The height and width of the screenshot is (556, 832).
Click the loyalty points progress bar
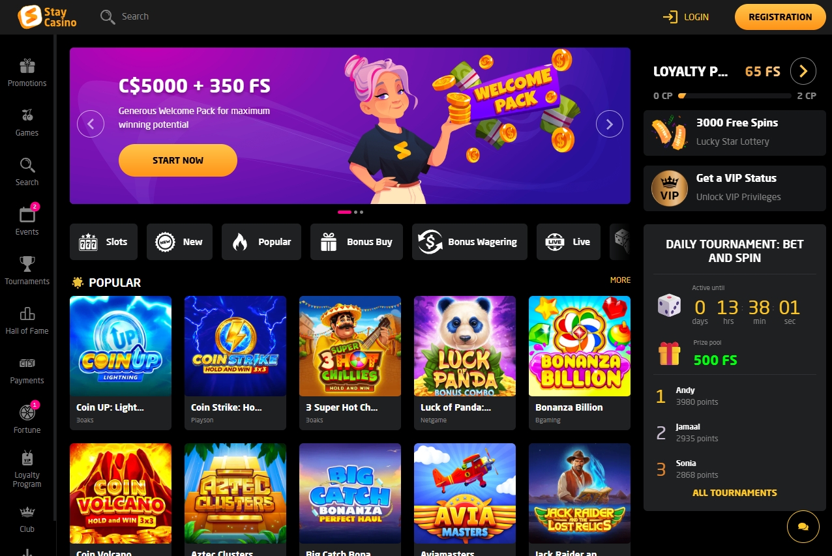pos(735,96)
